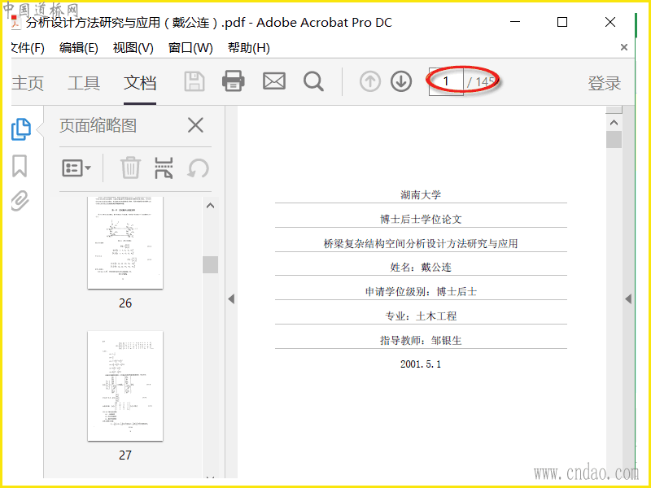Click document scroll up arrow
The image size is (651, 488).
tap(614, 123)
